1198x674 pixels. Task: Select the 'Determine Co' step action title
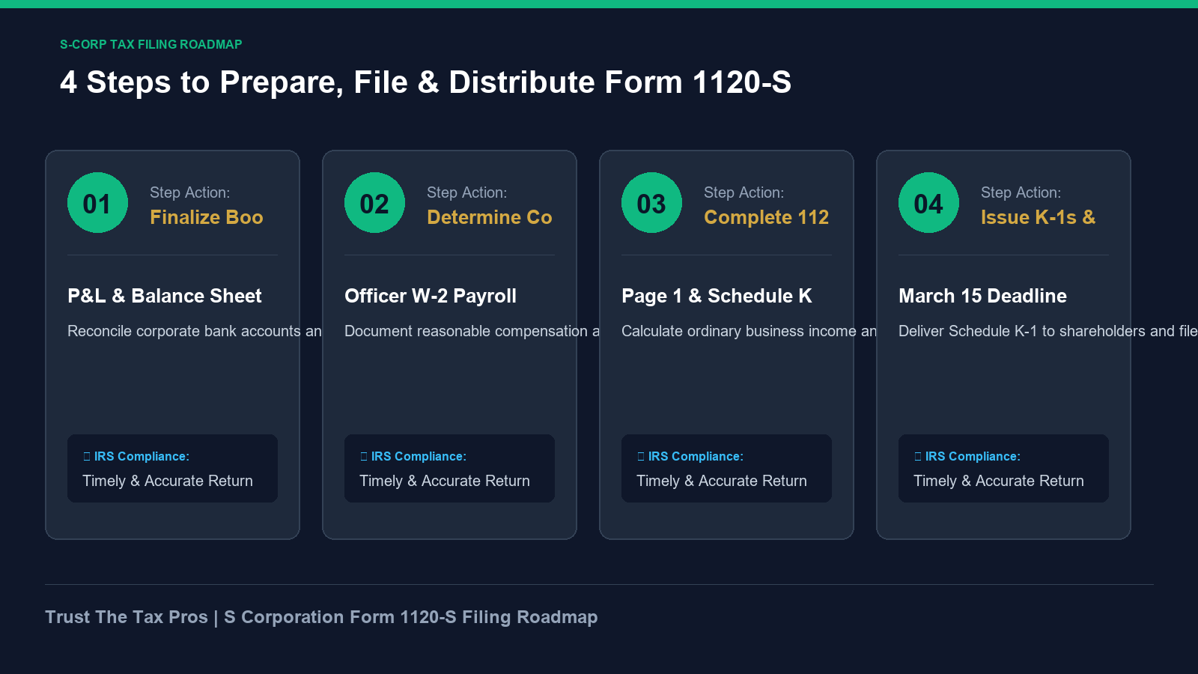tap(490, 217)
